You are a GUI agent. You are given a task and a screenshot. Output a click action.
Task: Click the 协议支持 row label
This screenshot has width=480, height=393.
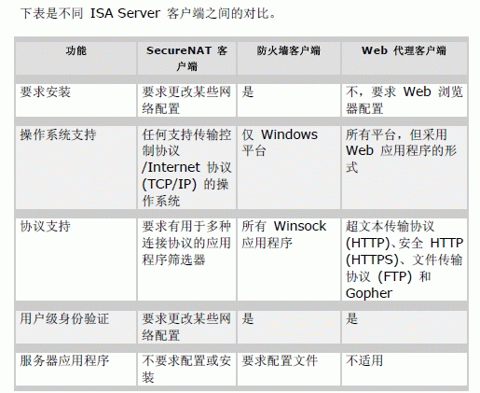coord(46,226)
